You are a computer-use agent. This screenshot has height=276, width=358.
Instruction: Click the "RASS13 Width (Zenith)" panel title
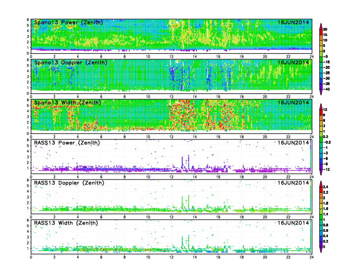coord(66,223)
